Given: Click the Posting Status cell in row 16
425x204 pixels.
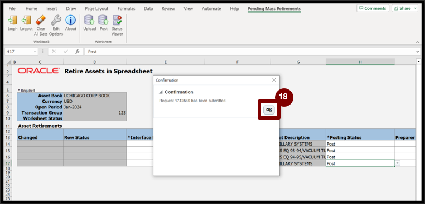Looking at the screenshot, I should tap(360, 157).
